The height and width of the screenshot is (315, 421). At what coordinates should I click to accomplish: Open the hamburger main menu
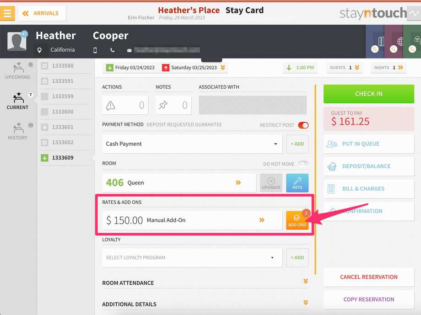point(7,13)
